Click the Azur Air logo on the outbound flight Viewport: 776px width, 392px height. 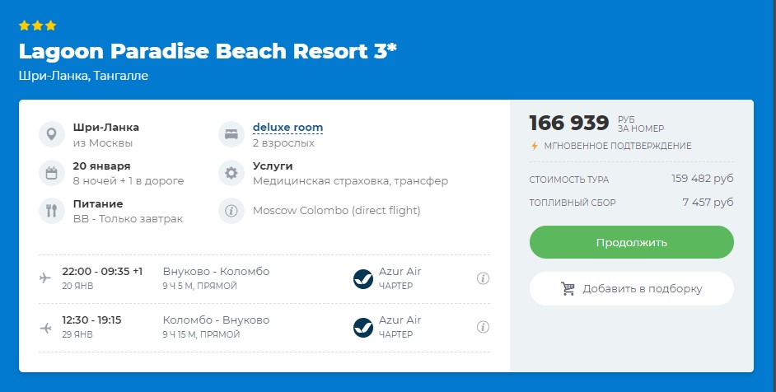(x=363, y=278)
